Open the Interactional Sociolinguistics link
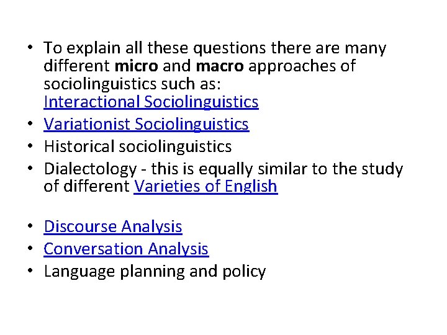Screen dimensions: 447x335 click(151, 102)
